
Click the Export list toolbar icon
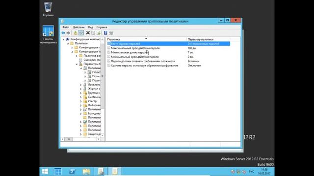99,33
